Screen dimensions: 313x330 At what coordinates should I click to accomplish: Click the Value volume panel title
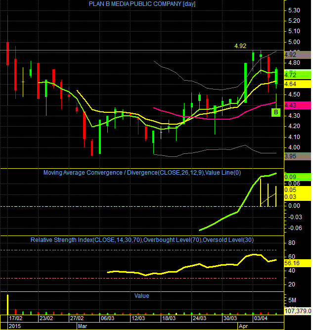pos(141,296)
